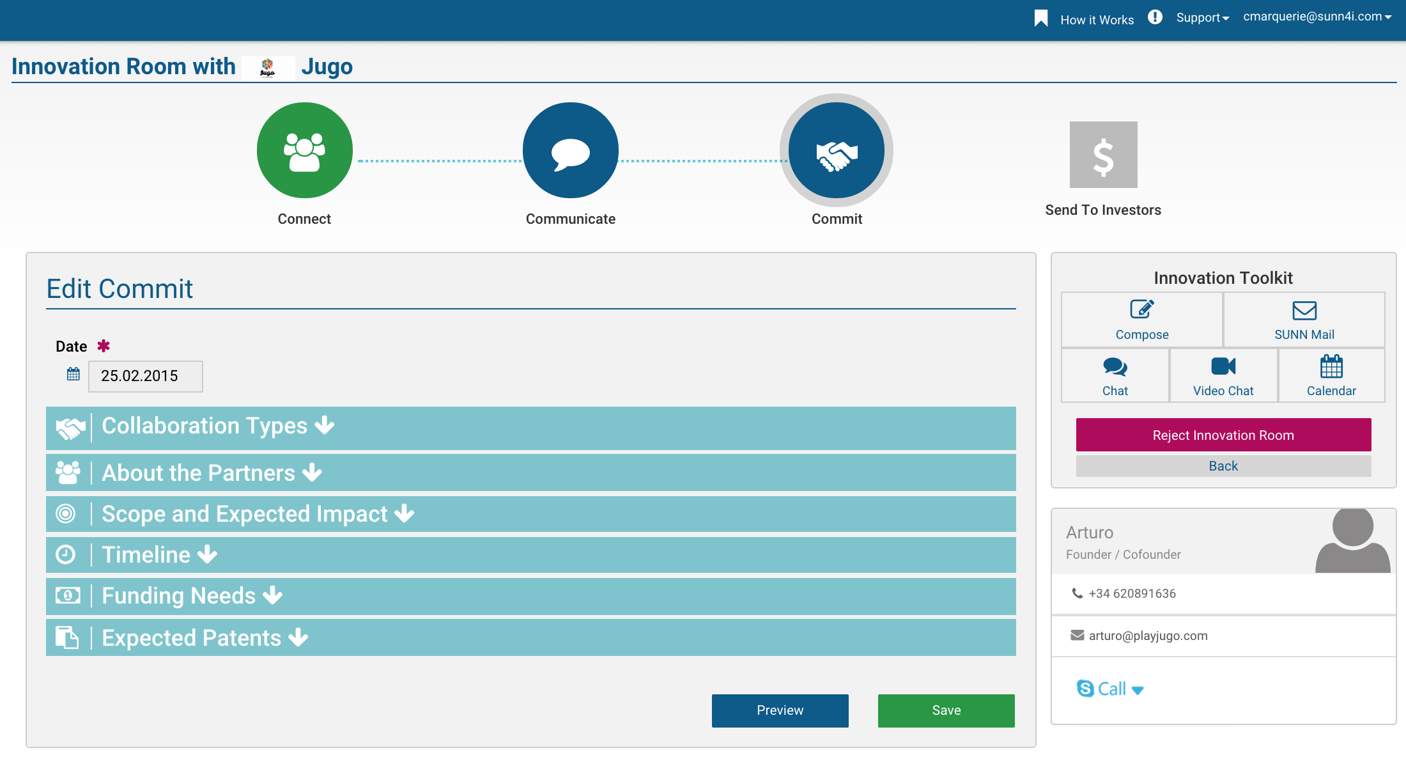1406x780 pixels.
Task: Expand the Collaboration Types section
Action: pos(531,428)
